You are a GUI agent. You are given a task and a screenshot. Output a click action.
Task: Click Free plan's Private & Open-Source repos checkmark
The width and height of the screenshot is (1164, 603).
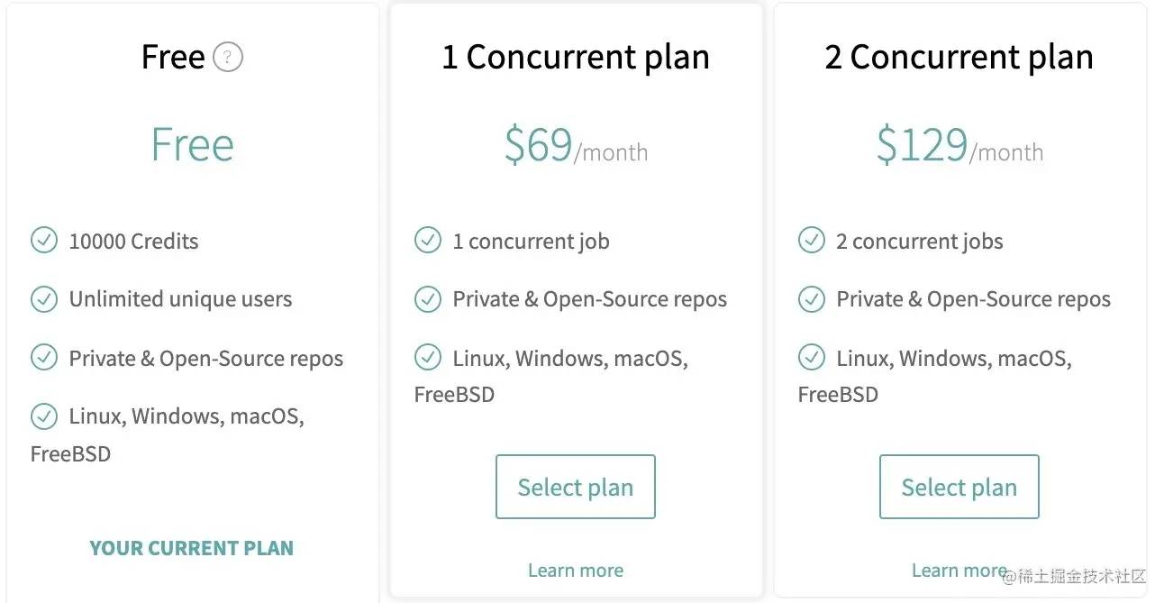[44, 358]
